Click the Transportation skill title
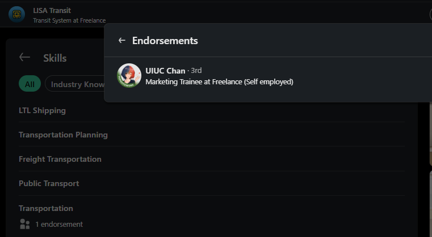The height and width of the screenshot is (237, 432). coord(46,209)
